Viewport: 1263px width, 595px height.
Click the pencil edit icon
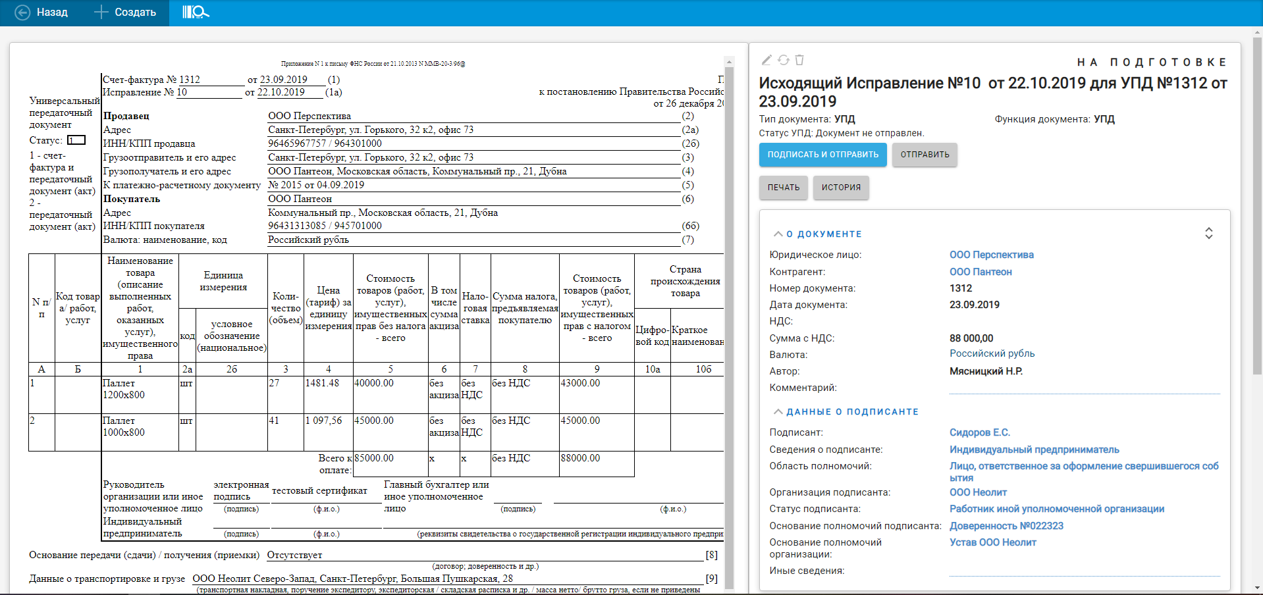(x=766, y=60)
